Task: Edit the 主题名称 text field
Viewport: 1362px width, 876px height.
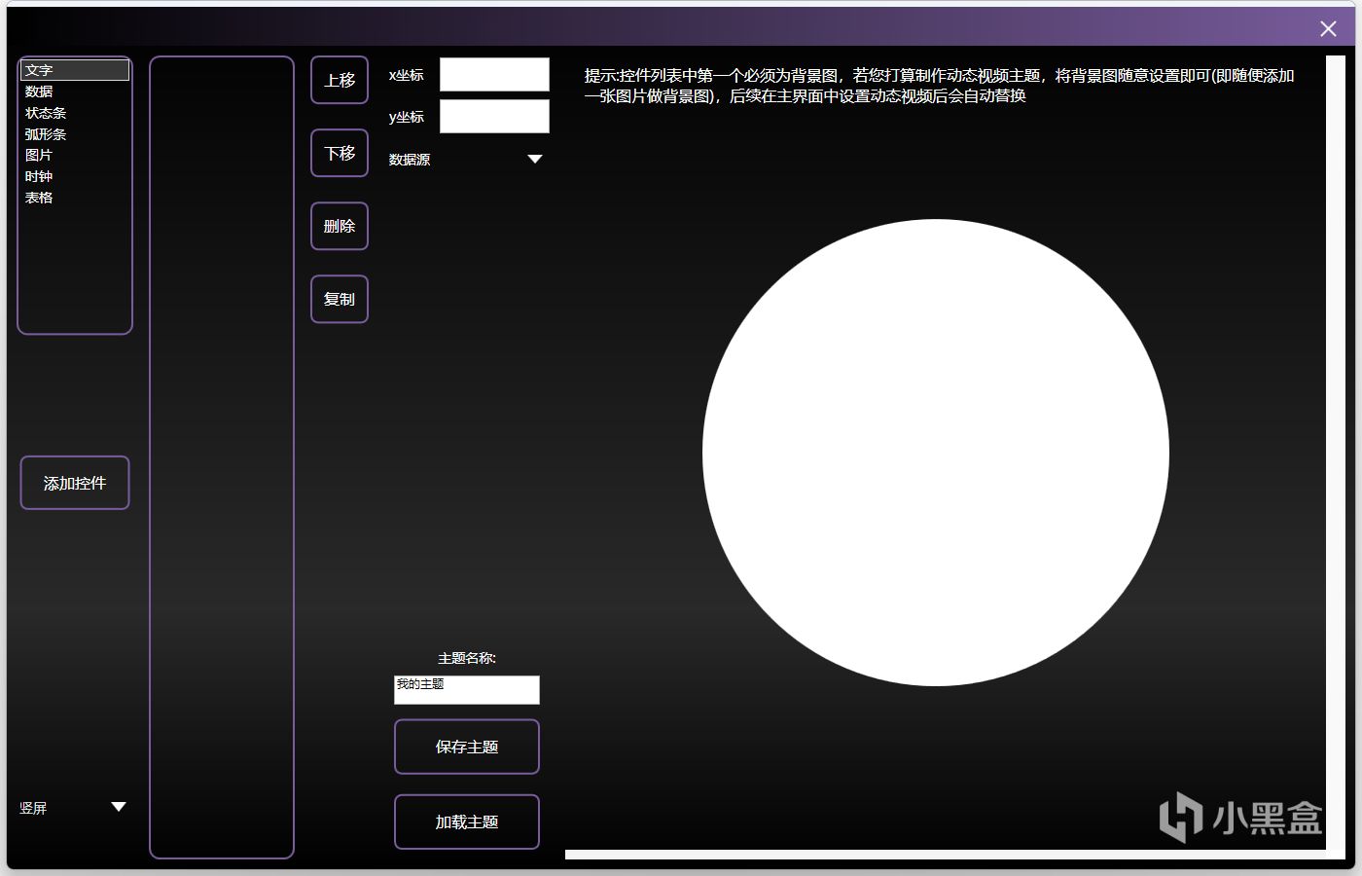Action: click(467, 690)
